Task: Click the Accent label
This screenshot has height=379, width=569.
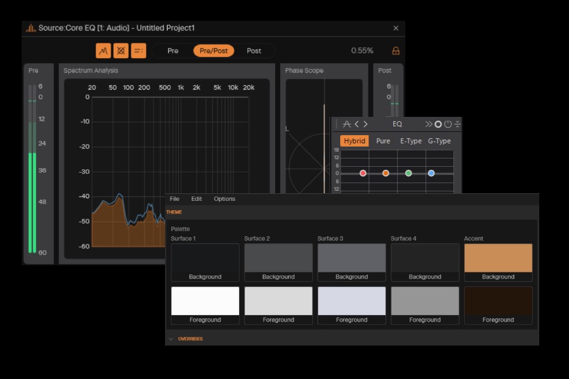Action: pyautogui.click(x=474, y=238)
